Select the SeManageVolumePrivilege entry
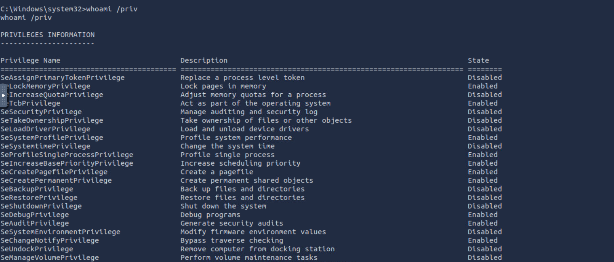The image size is (614, 262). point(50,258)
